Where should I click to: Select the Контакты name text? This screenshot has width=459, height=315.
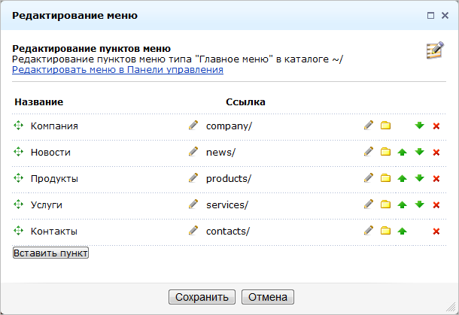click(54, 232)
